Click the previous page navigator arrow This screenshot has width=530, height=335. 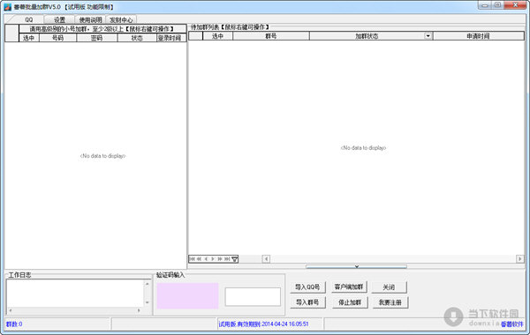click(199, 259)
